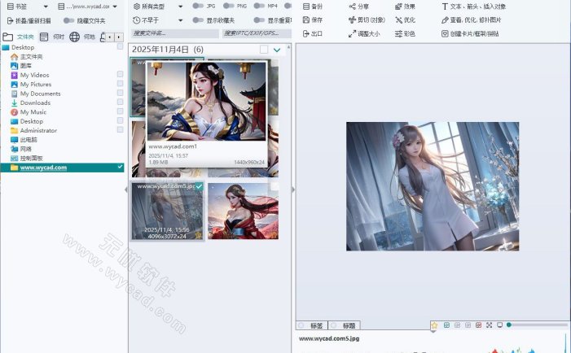Click the 保存 save button
The image size is (571, 353).
pos(313,20)
